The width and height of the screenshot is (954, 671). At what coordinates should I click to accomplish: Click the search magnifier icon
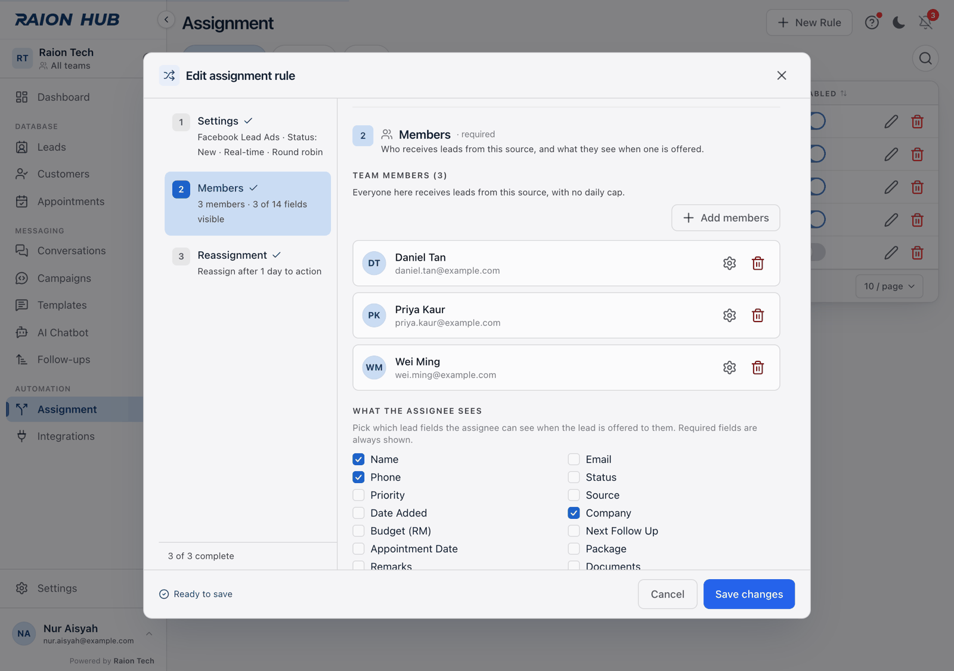pos(925,58)
